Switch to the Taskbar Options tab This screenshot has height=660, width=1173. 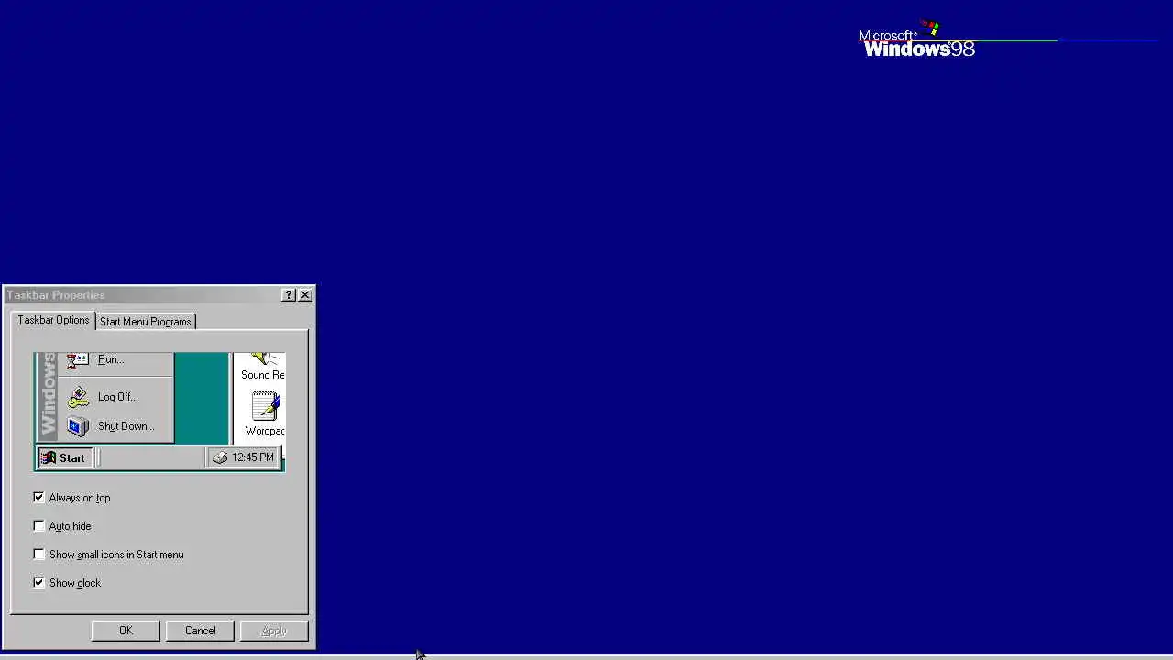click(x=53, y=320)
